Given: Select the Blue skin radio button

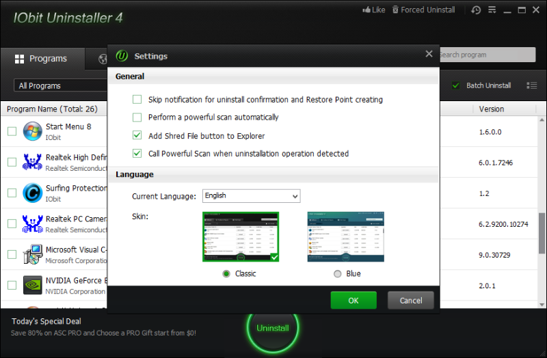Looking at the screenshot, I should [337, 274].
